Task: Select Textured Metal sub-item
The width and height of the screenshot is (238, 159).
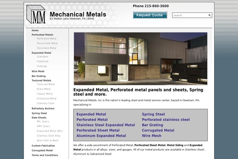Action: click(x=46, y=84)
